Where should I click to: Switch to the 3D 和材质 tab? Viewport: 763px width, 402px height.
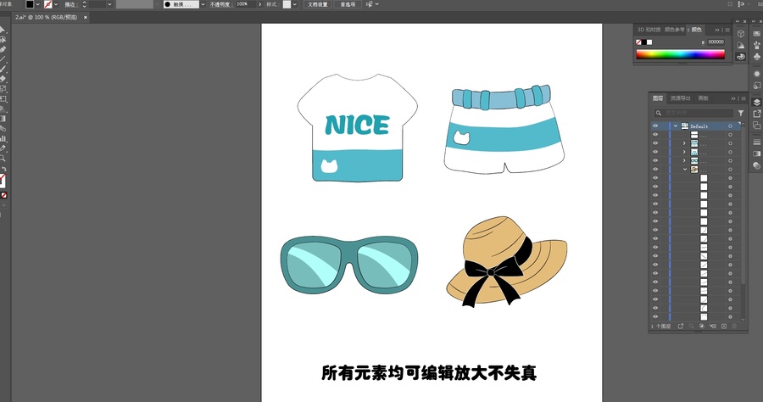pos(649,30)
